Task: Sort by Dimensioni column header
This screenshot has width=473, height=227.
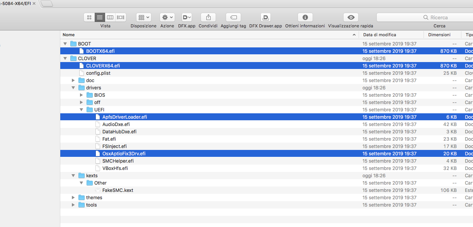Action: point(442,35)
